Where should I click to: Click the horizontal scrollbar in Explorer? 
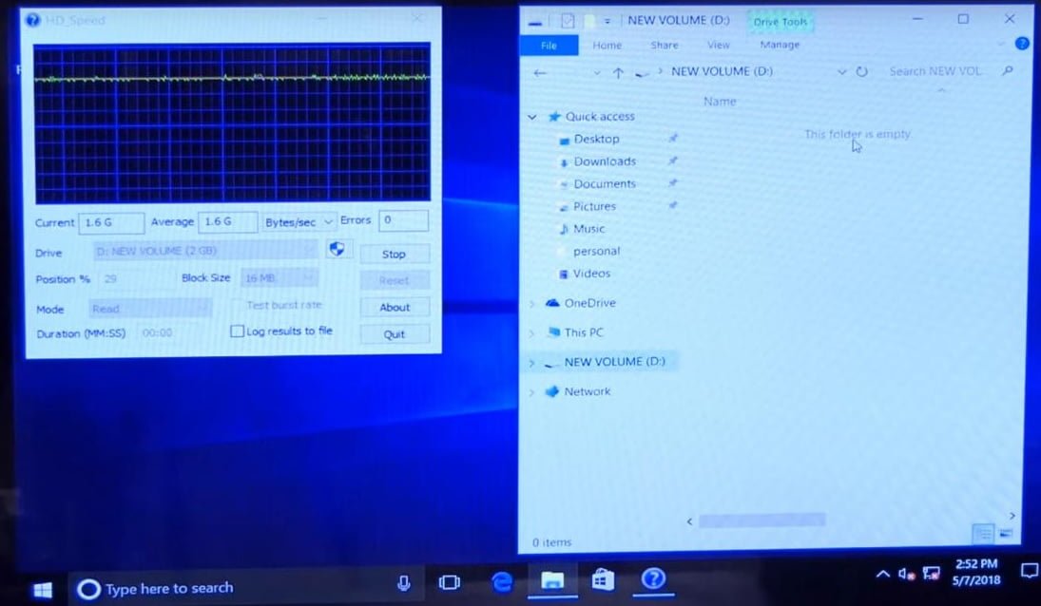click(x=761, y=521)
